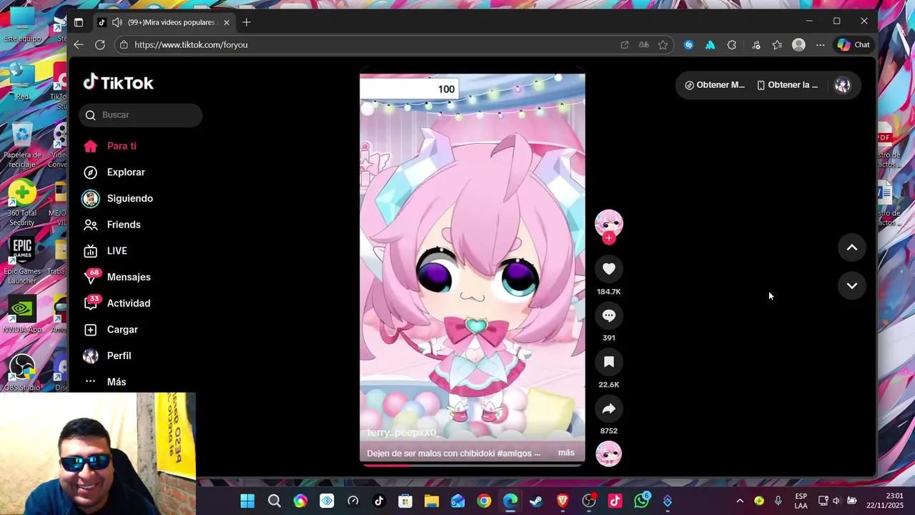Open the ESP LAA language switcher
Viewport: 915px width, 515px height.
tap(801, 501)
